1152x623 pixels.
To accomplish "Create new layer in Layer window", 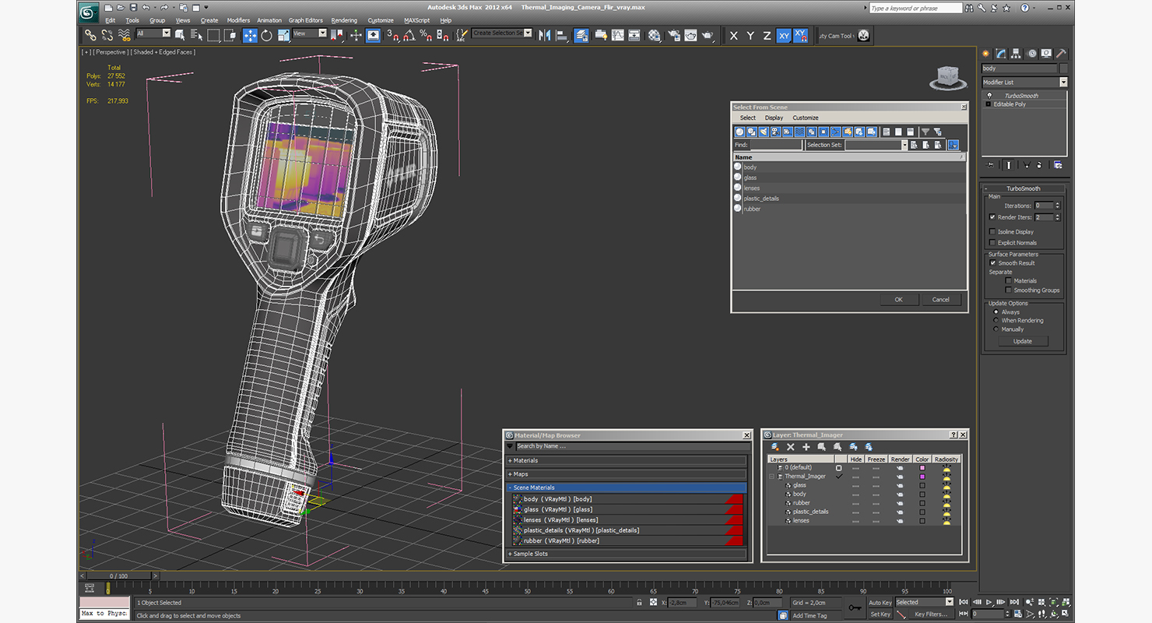I will pos(775,447).
